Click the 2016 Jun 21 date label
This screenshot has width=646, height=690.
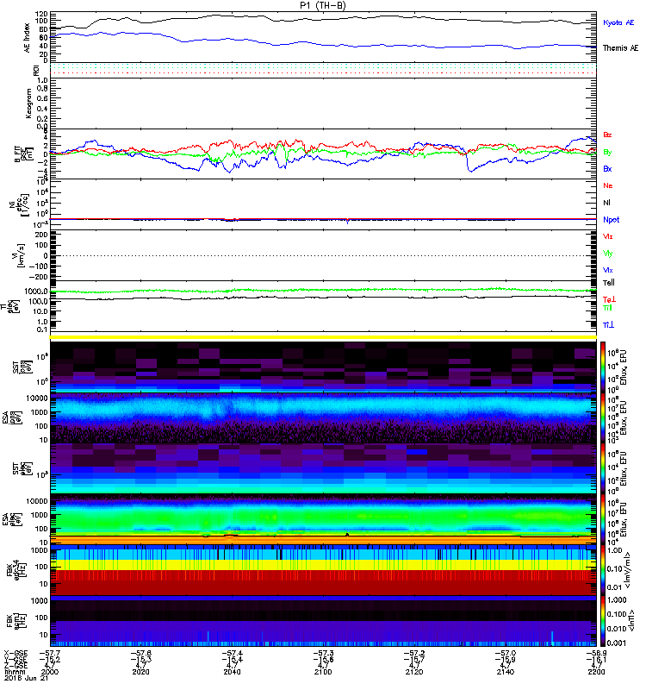[26, 678]
